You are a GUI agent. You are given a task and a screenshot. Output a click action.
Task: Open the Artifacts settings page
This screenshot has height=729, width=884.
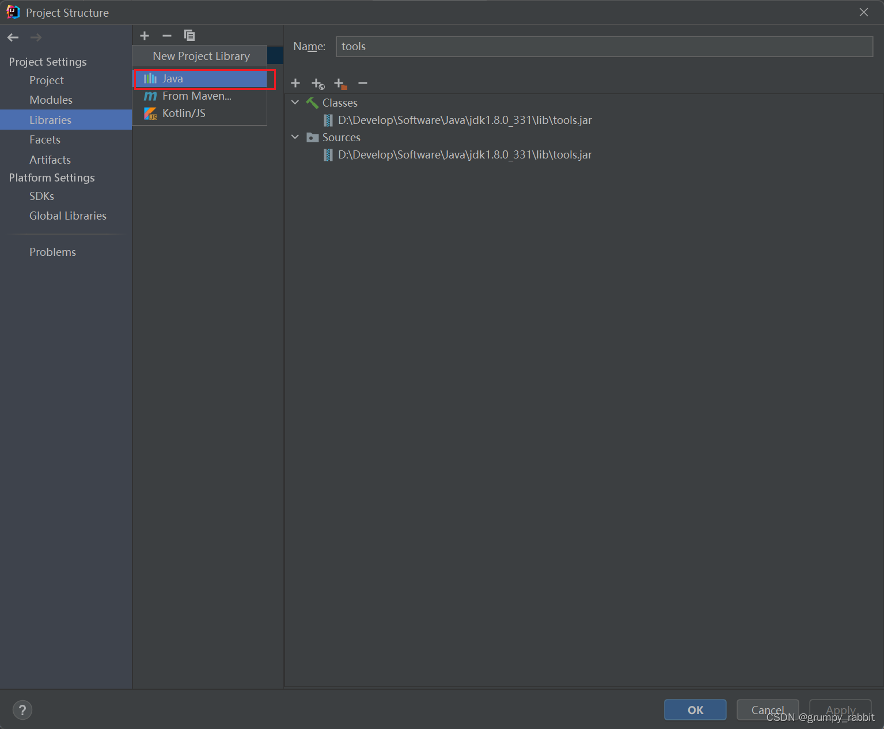point(50,160)
